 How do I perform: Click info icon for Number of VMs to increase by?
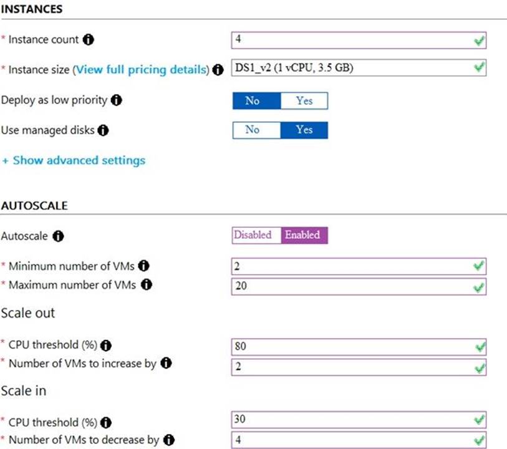166,364
